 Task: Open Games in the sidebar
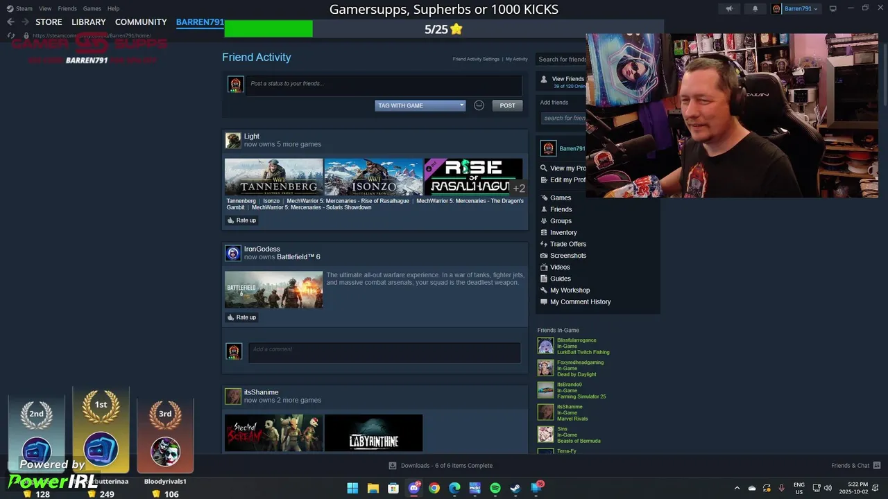(561, 198)
